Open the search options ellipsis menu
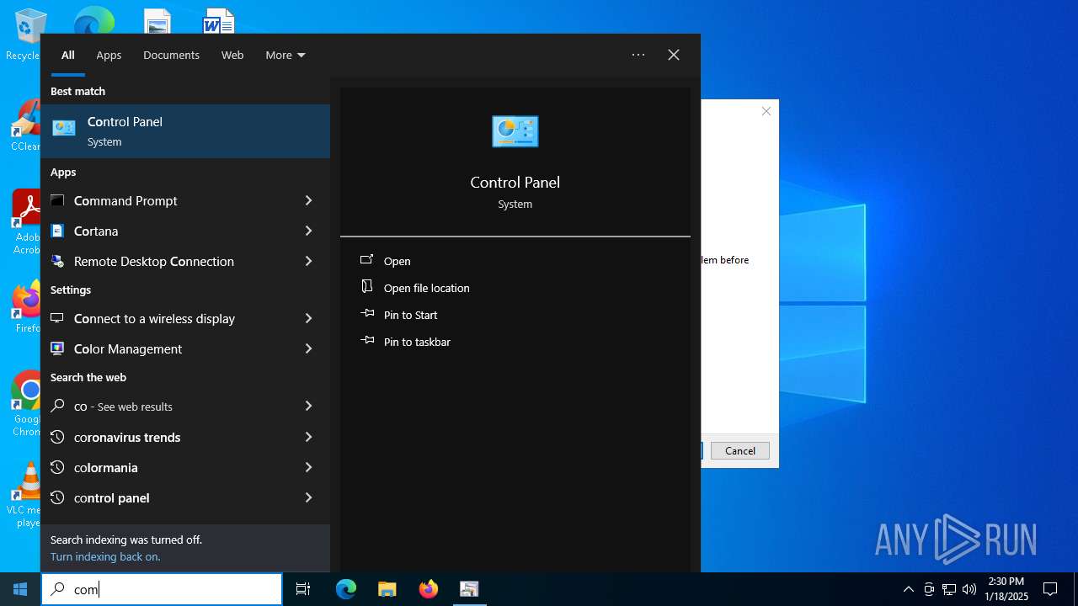The height and width of the screenshot is (606, 1078). (638, 55)
